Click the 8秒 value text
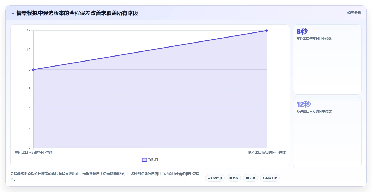The image size is (372, 192). [x=302, y=32]
